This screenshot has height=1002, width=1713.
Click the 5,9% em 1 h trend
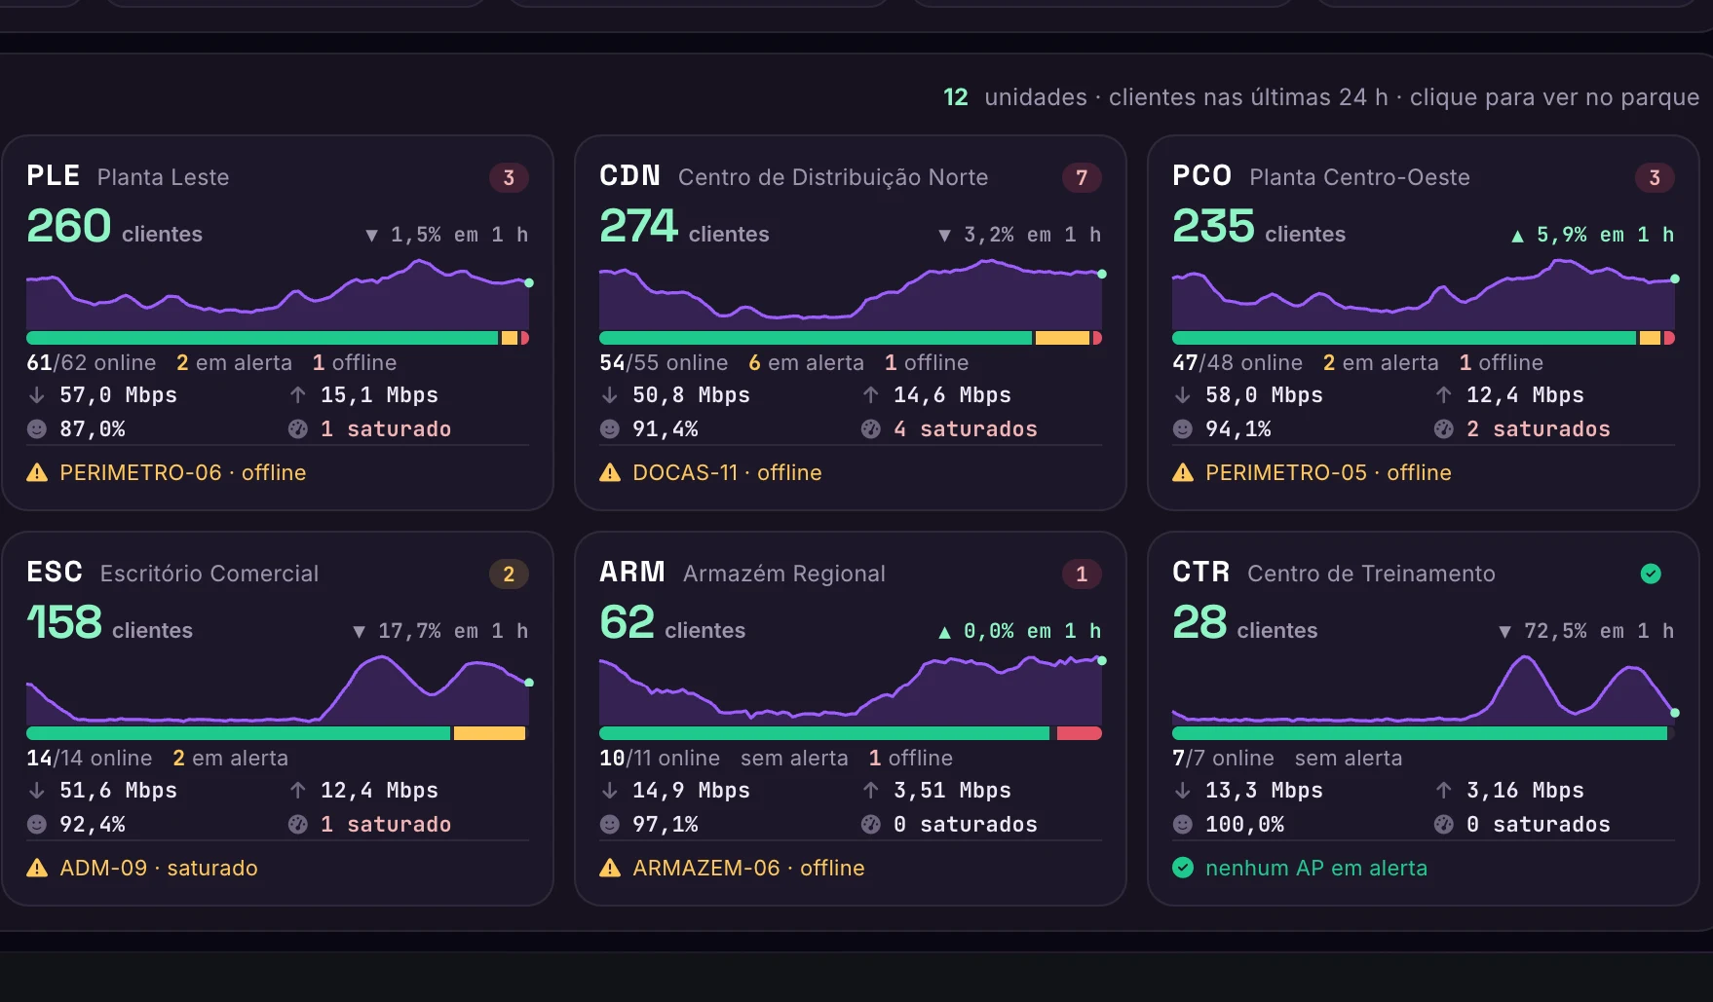(1592, 235)
